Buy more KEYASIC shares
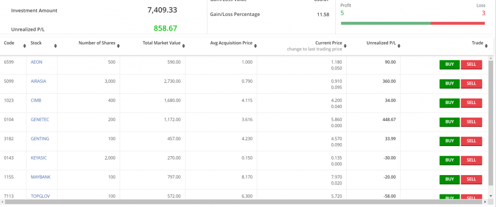The image size is (496, 207). pyautogui.click(x=449, y=160)
